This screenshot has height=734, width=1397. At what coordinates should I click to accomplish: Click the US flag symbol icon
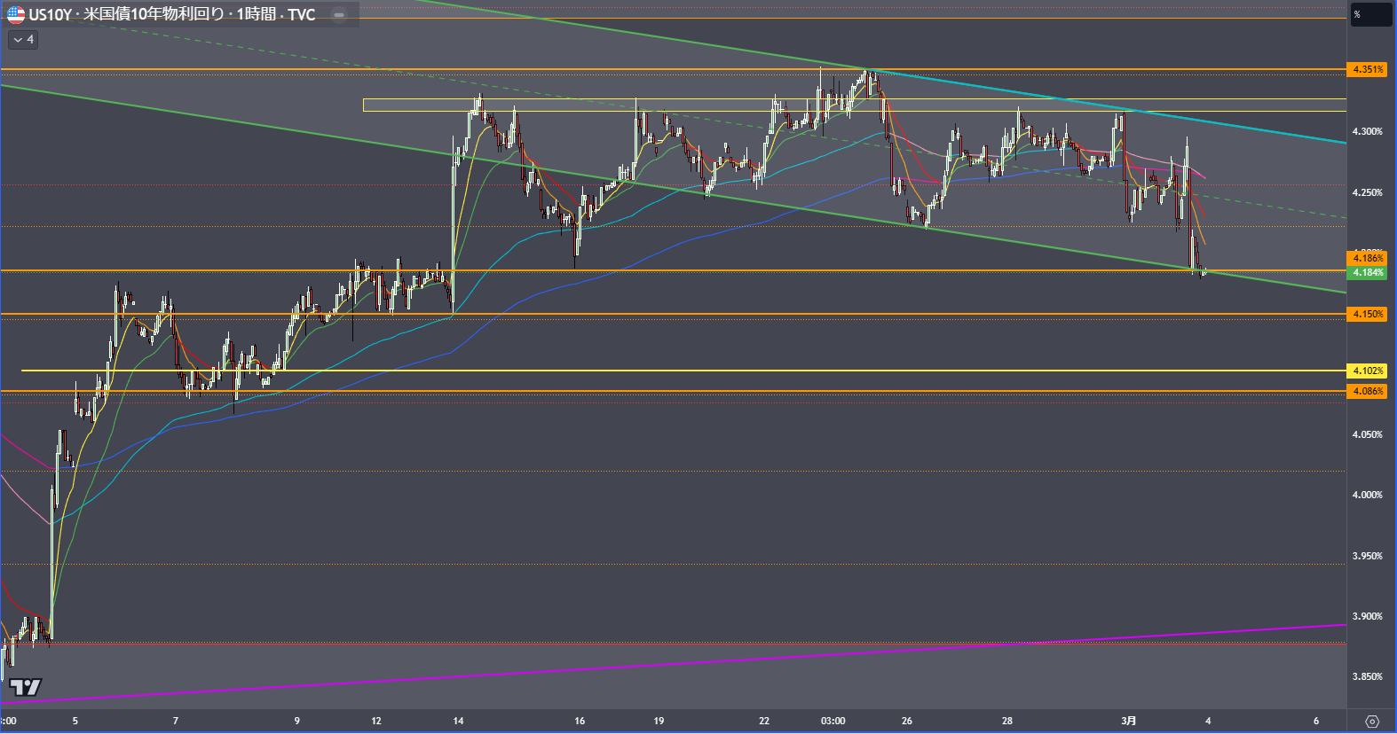click(x=16, y=14)
